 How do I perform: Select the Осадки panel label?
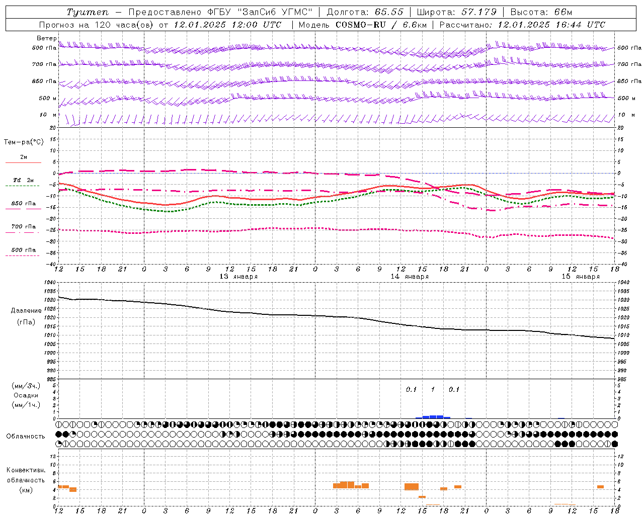(x=26, y=395)
